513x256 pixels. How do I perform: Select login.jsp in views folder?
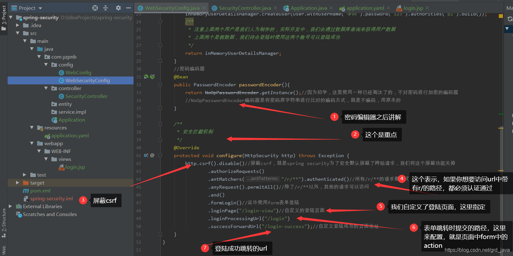75,167
